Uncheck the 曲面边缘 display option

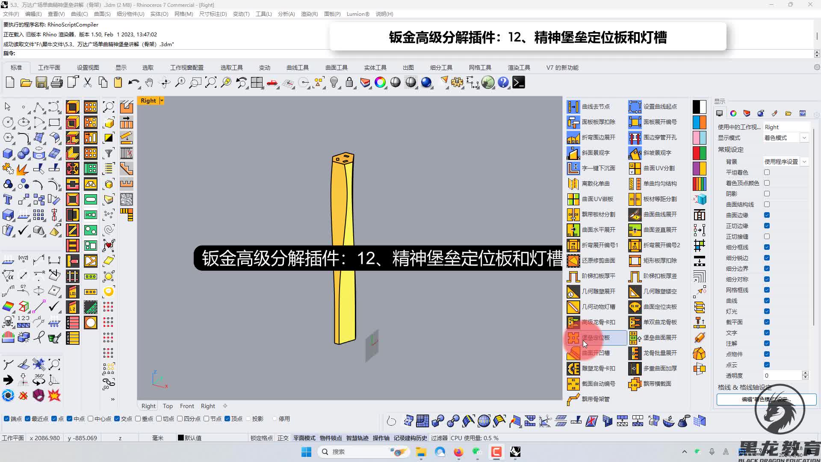pyautogui.click(x=767, y=215)
